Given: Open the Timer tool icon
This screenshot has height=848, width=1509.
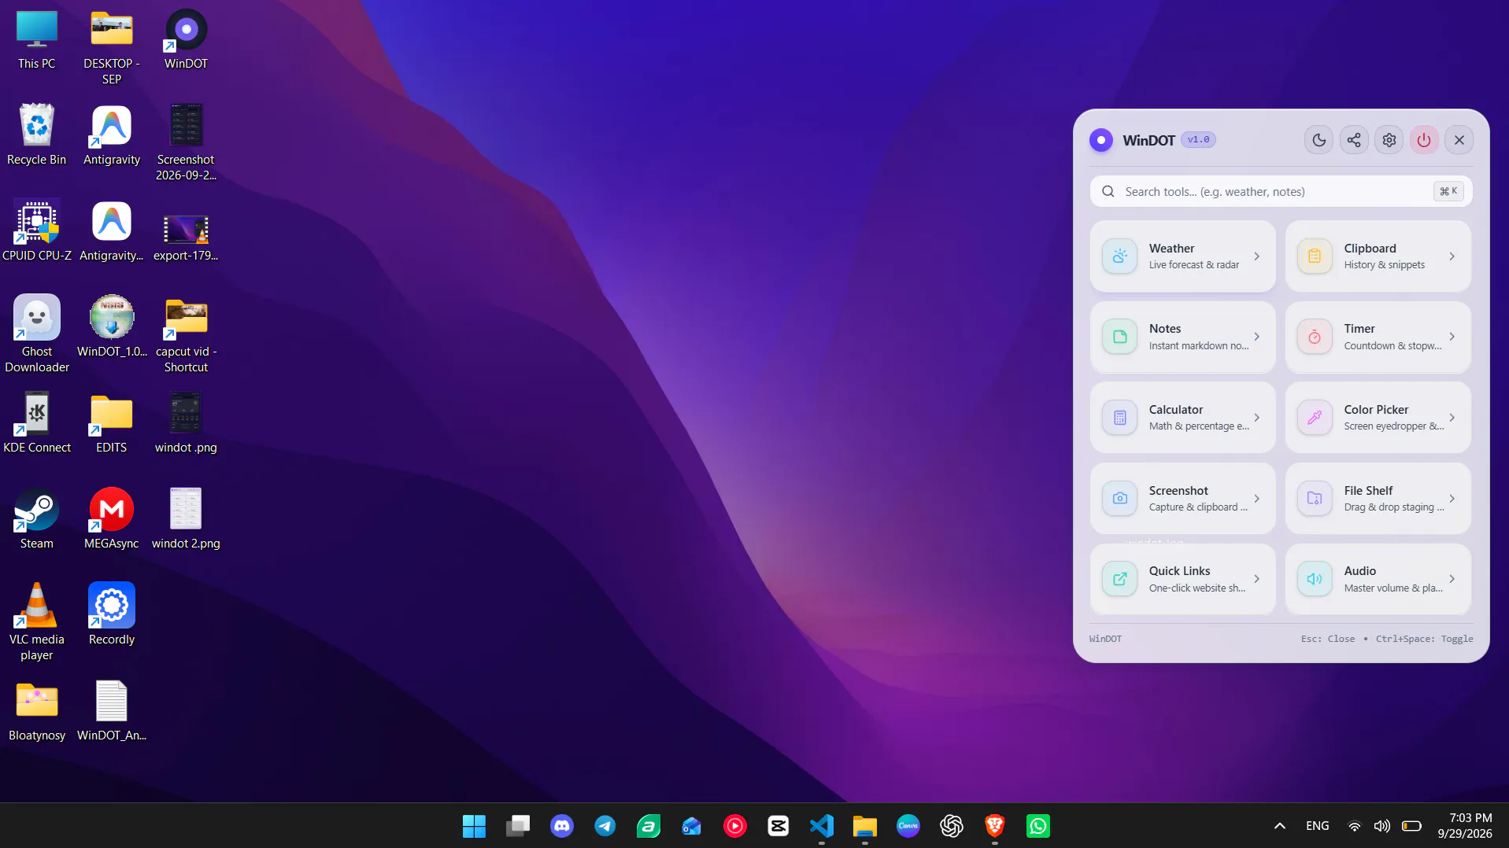Looking at the screenshot, I should tap(1315, 337).
